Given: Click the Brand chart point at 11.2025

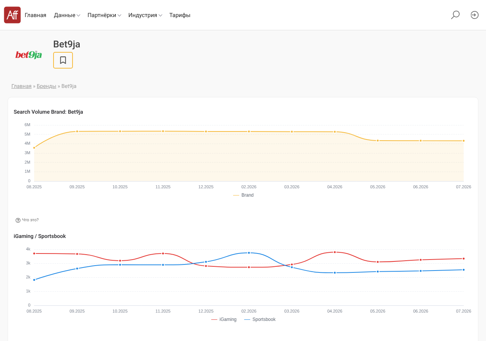Looking at the screenshot, I should 163,131.
